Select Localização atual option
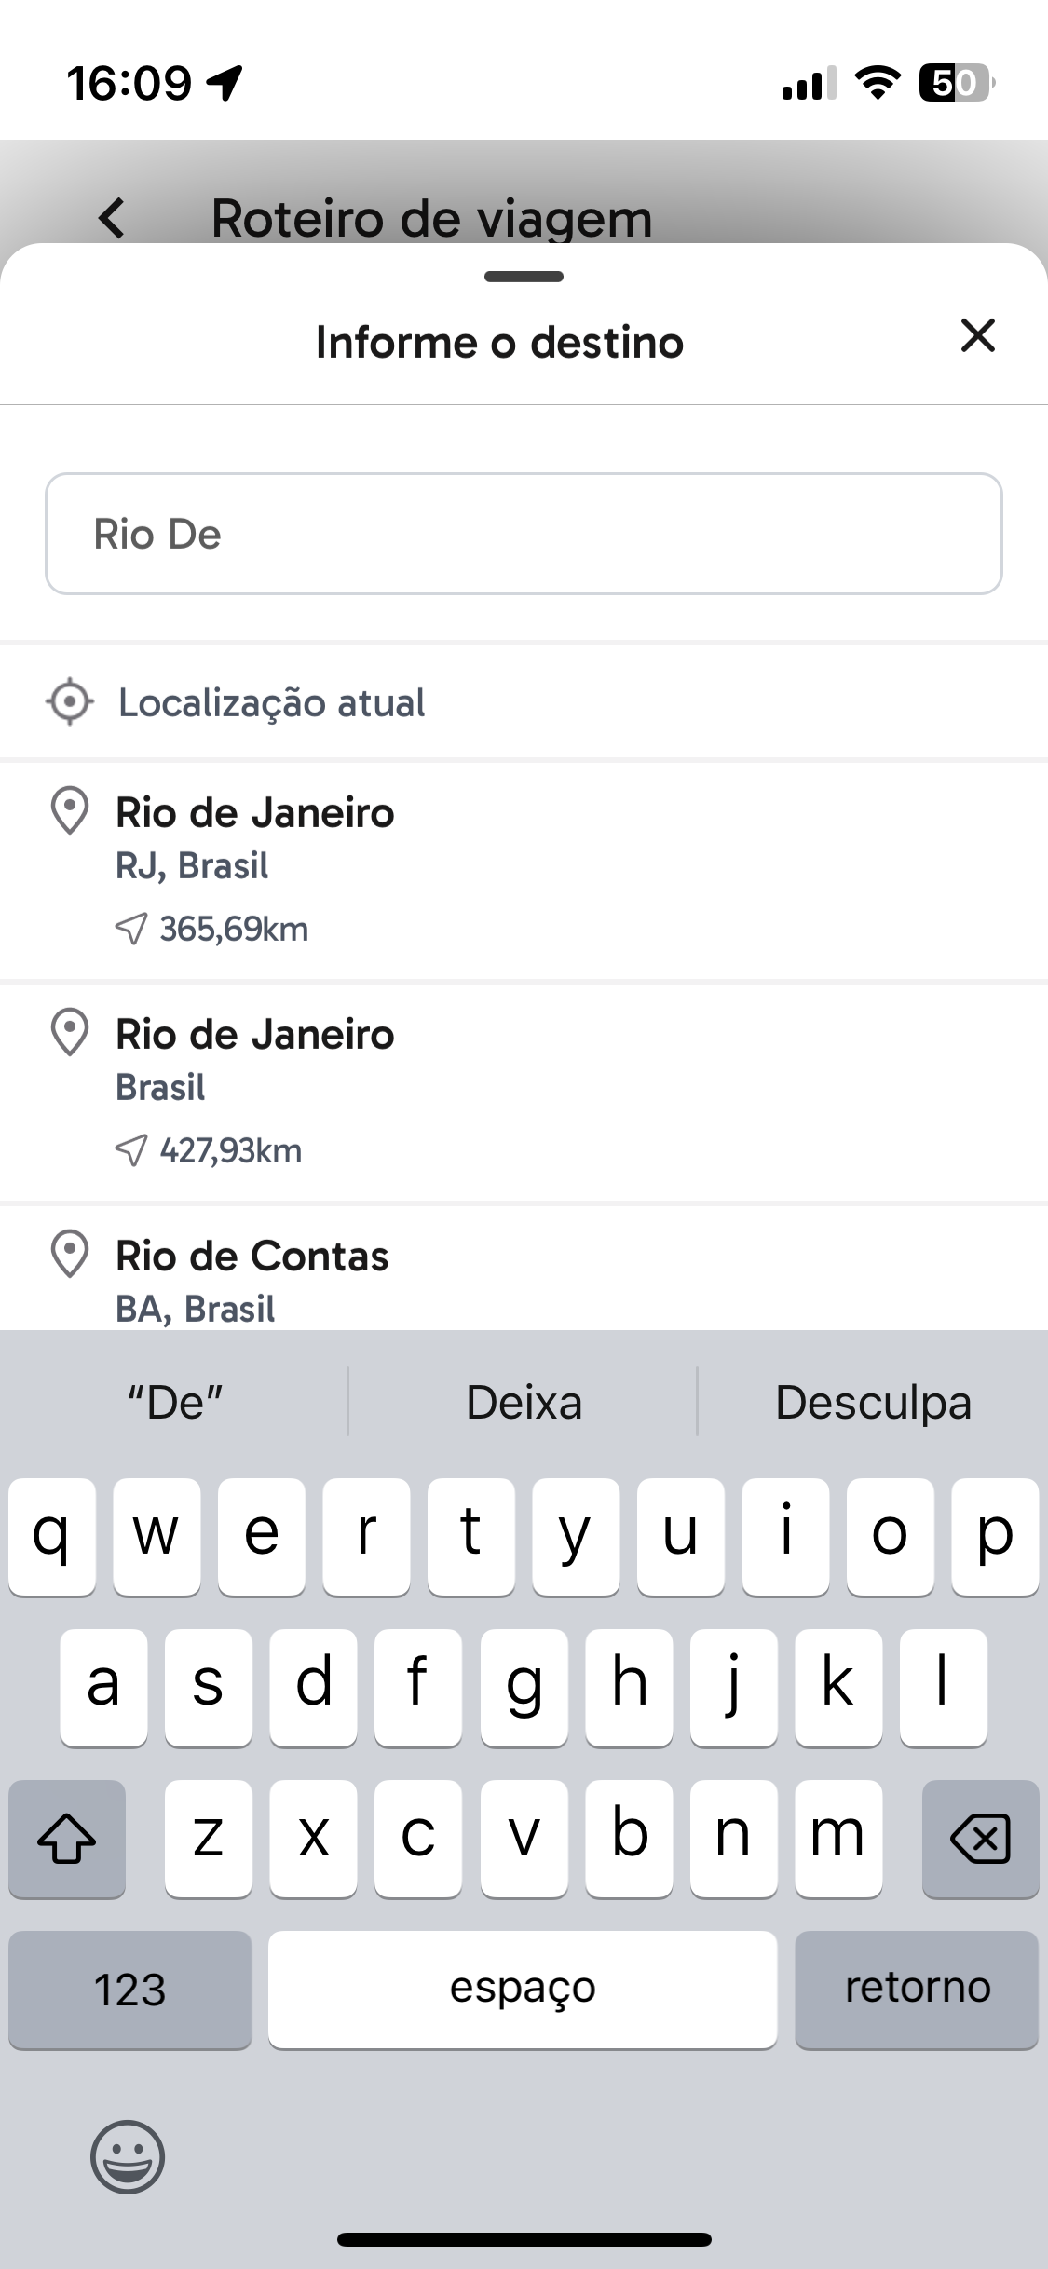This screenshot has height=2269, width=1048. pyautogui.click(x=524, y=702)
